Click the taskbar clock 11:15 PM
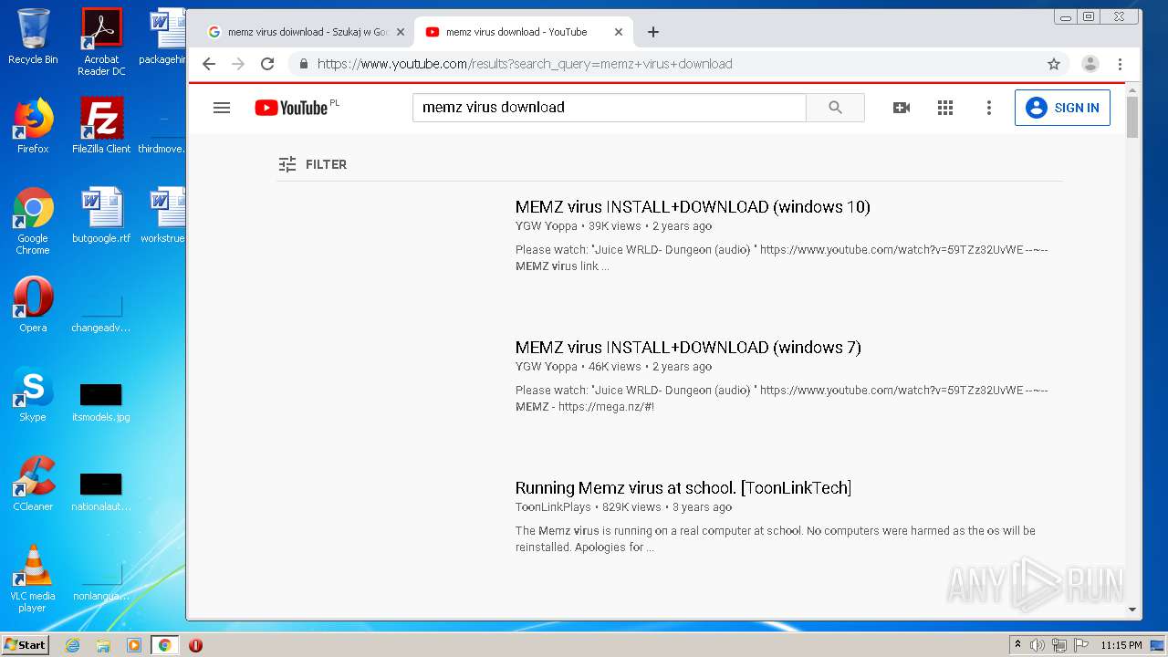 coord(1121,645)
